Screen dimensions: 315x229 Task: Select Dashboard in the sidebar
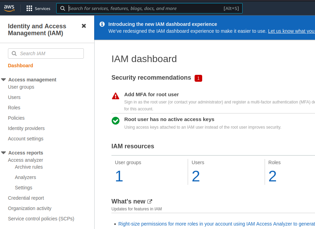tap(20, 66)
